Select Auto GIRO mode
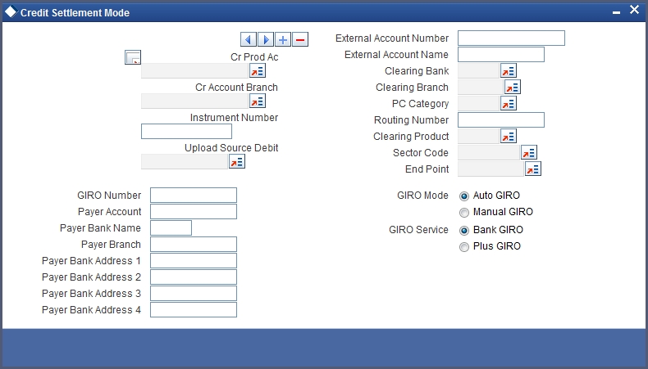648x369 pixels. (464, 196)
